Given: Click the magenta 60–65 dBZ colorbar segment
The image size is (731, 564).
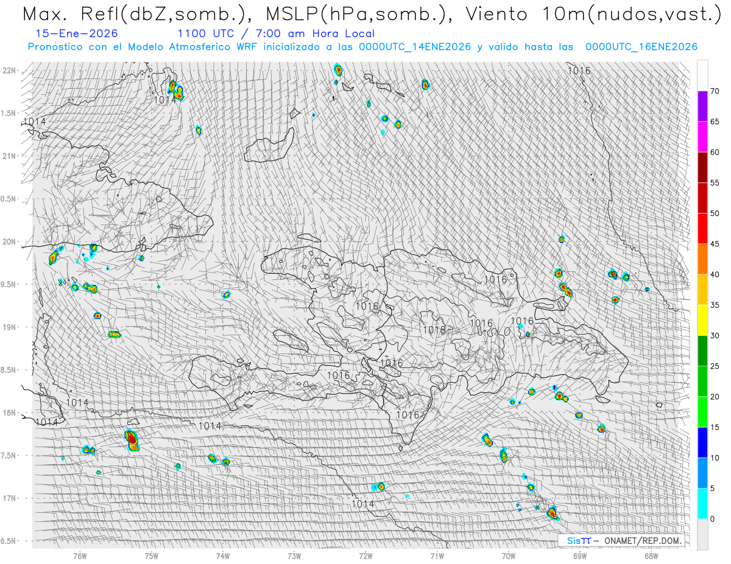Looking at the screenshot, I should click(702, 137).
